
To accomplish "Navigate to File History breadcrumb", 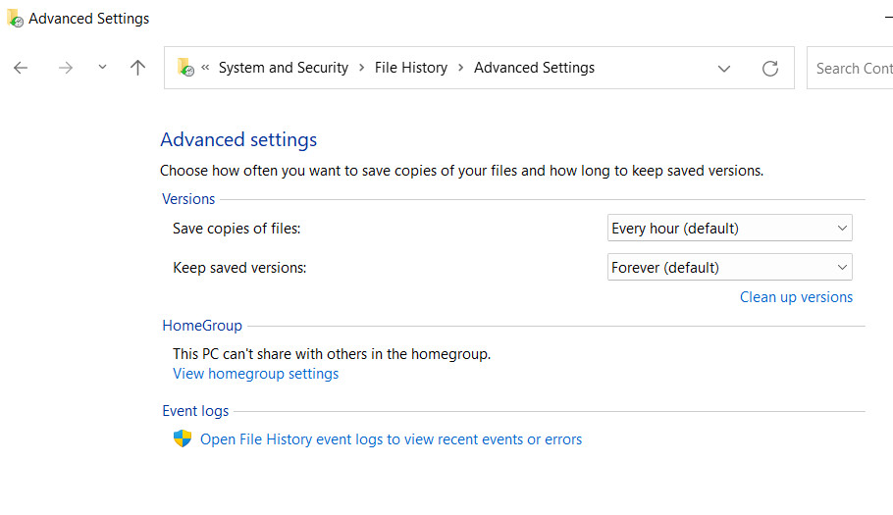I will (x=411, y=68).
